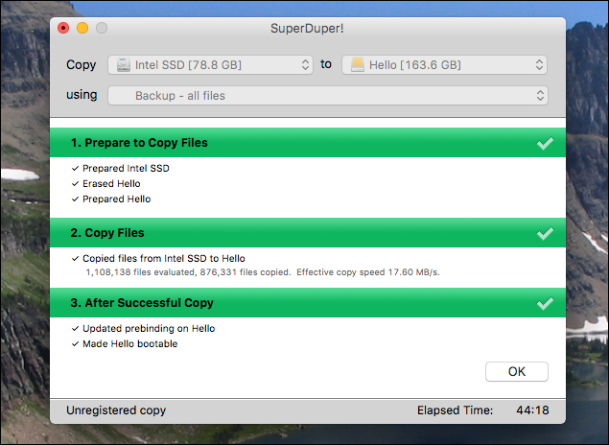The image size is (609, 445).
Task: Click checkmark on After Successful Copy header
Action: pyautogui.click(x=545, y=303)
